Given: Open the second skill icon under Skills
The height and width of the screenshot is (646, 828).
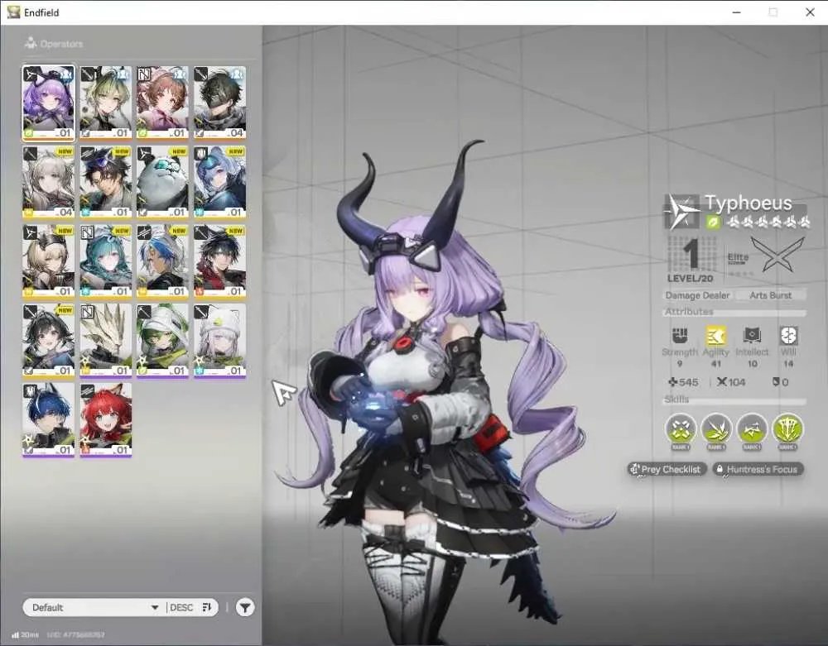Looking at the screenshot, I should coord(716,429).
